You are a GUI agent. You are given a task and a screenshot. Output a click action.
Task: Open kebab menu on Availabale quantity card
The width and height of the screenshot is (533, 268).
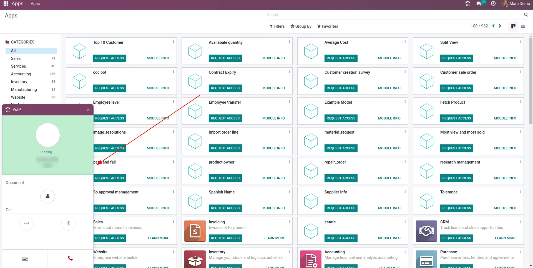point(289,42)
